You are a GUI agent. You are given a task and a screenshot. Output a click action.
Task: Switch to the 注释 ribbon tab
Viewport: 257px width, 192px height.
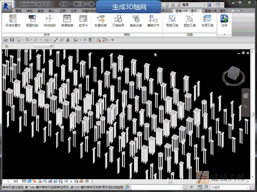tap(63, 11)
